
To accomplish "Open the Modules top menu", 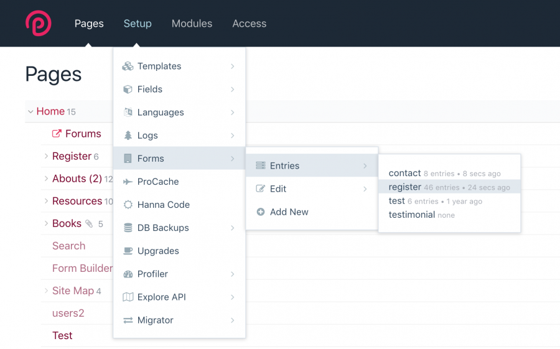I will coord(192,24).
